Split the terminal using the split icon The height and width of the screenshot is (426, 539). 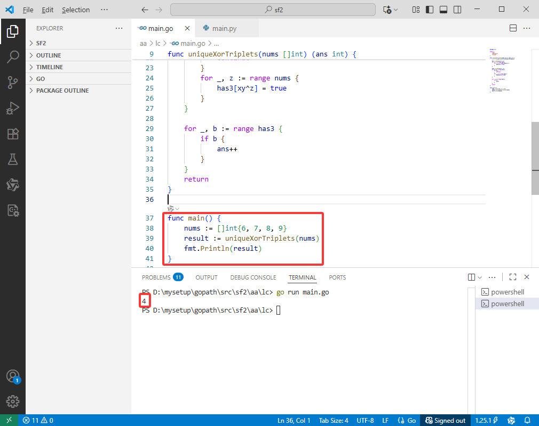[x=471, y=277]
